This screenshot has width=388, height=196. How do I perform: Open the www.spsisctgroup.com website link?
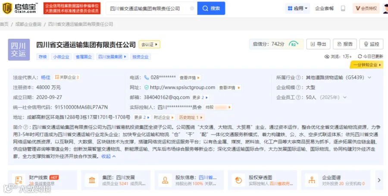click(x=183, y=87)
